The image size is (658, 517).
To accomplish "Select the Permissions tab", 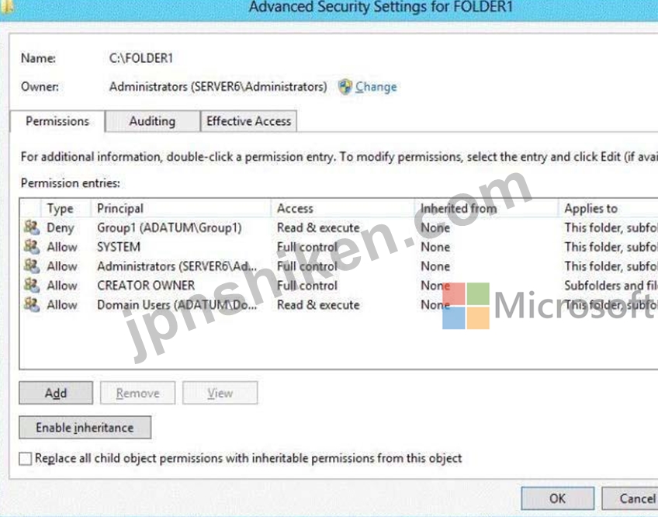I will coord(57,121).
